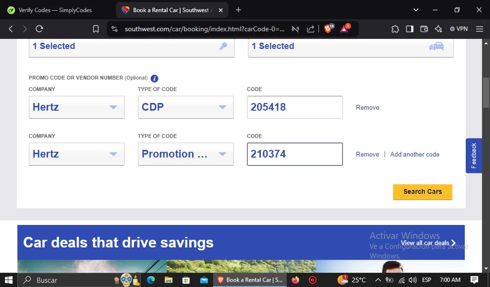Screen dimensions: 490x287
Task: Focus the code field containing 205418
Action: (x=295, y=107)
